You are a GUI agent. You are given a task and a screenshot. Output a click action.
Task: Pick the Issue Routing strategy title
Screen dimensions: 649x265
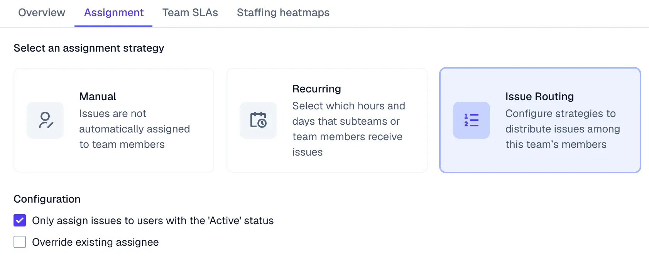[539, 97]
